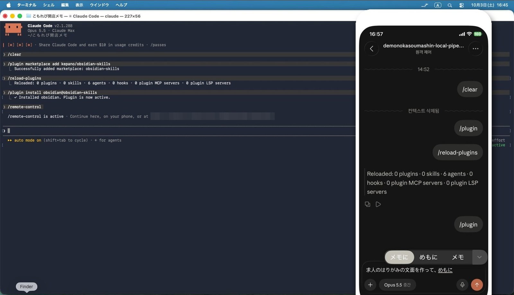Open the シェル menu
The image size is (514, 295).
[49, 5]
